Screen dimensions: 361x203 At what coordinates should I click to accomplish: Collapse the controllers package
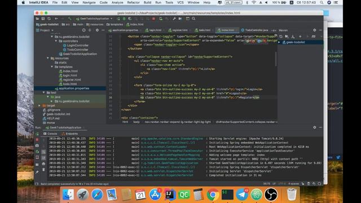pos(56,41)
